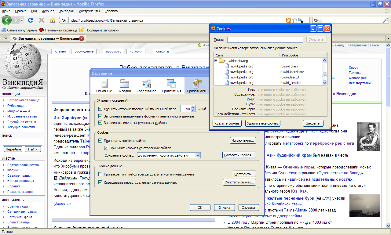The width and height of the screenshot is (391, 235).
Task: Click the RSS feed icon in address bar
Action: pyautogui.click(x=288, y=20)
